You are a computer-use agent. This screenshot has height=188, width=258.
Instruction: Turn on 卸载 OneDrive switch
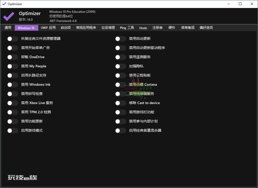coord(13,57)
